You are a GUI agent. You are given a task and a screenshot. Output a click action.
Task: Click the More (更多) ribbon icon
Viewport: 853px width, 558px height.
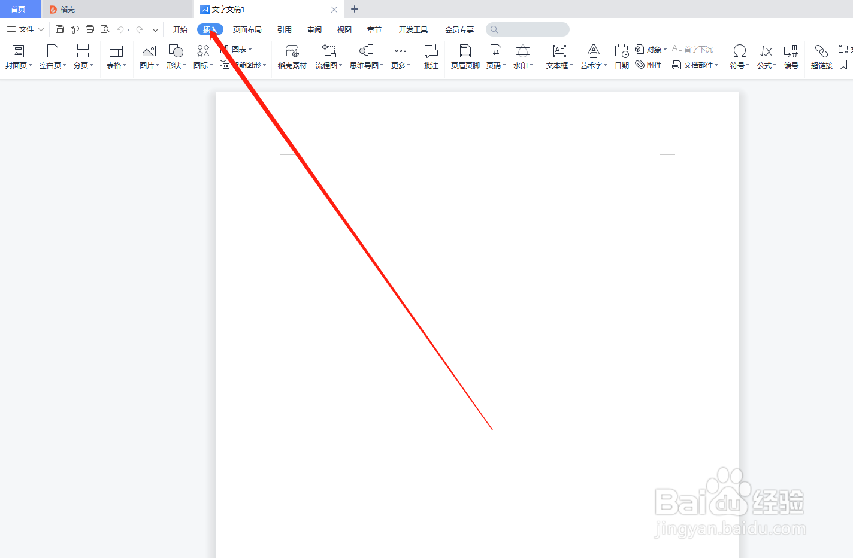[401, 51]
